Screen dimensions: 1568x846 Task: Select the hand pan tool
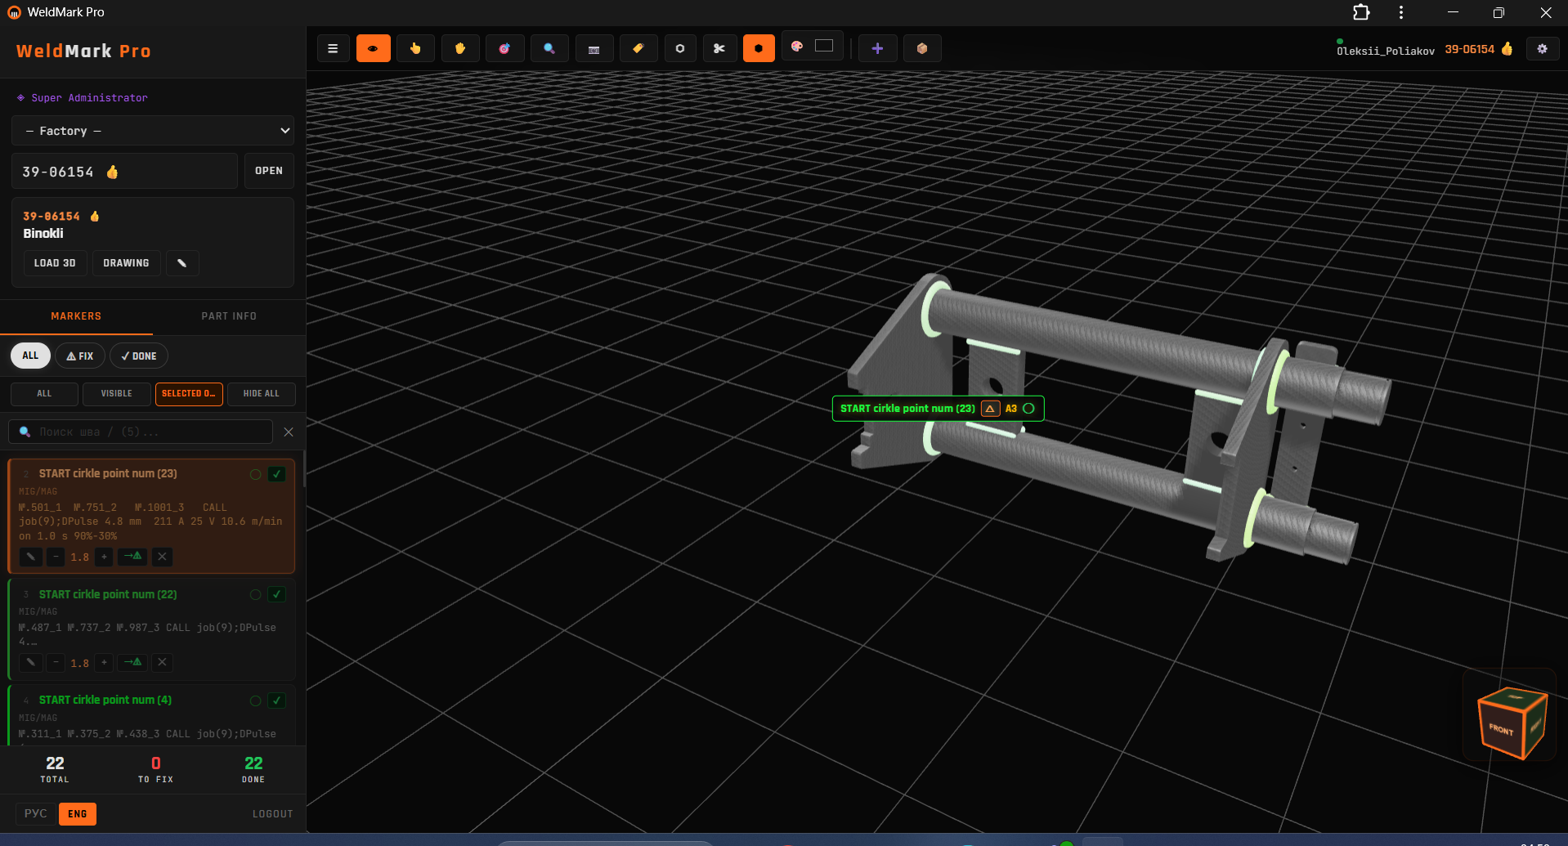460,49
